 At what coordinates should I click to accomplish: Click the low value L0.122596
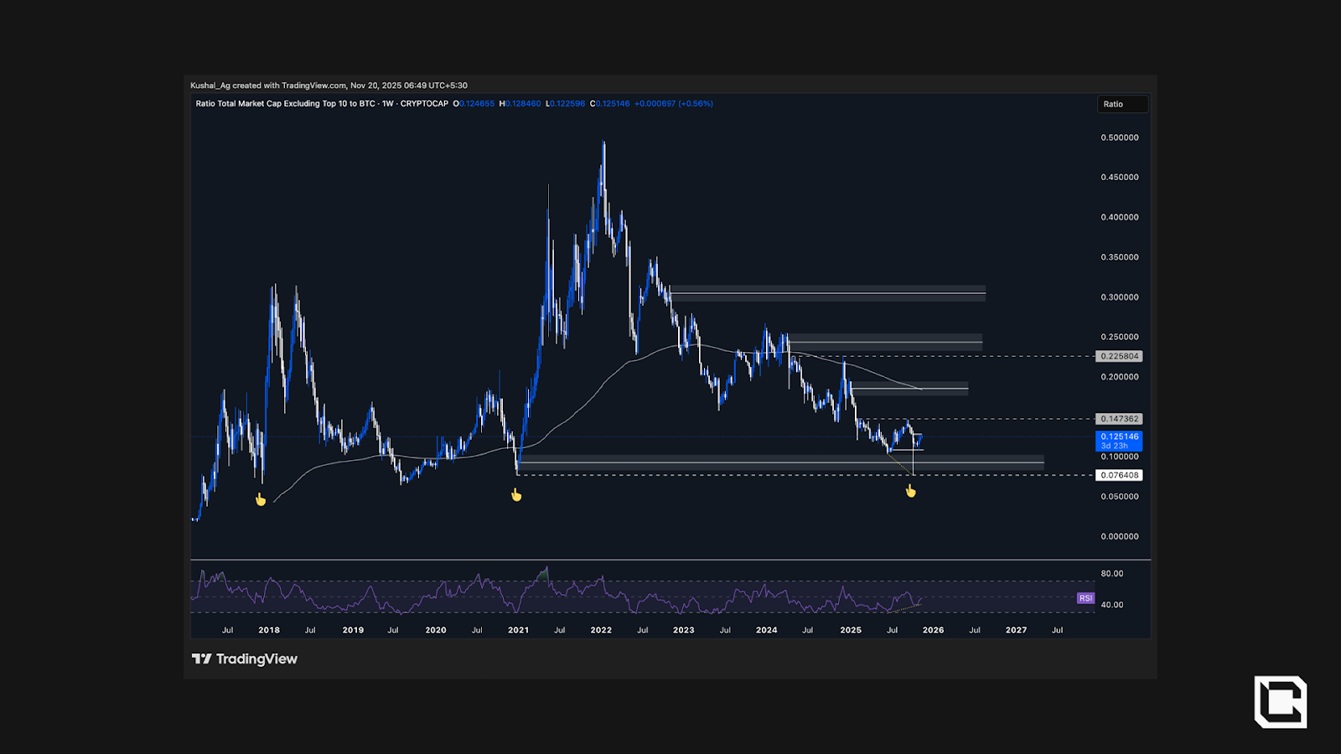pyautogui.click(x=565, y=104)
